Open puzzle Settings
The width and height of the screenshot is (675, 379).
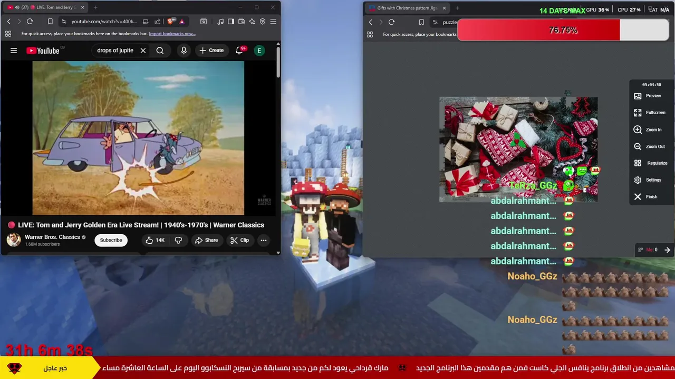pyautogui.click(x=648, y=180)
